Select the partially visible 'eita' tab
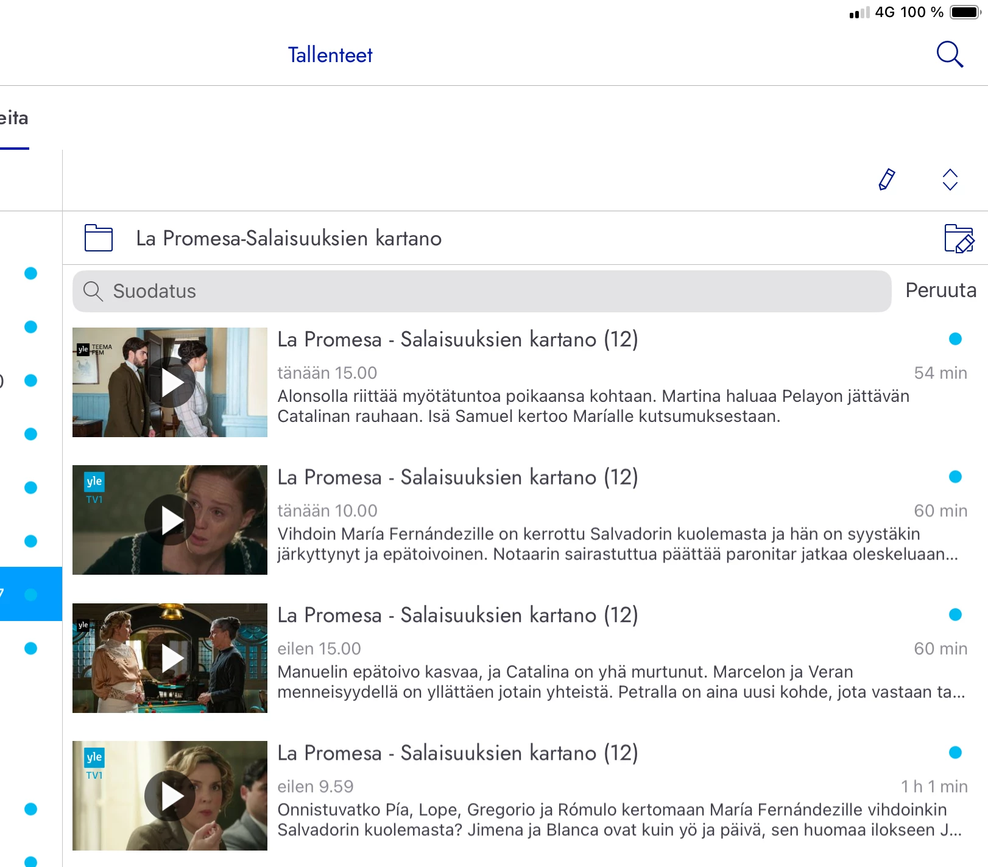This screenshot has width=988, height=867. [x=14, y=118]
